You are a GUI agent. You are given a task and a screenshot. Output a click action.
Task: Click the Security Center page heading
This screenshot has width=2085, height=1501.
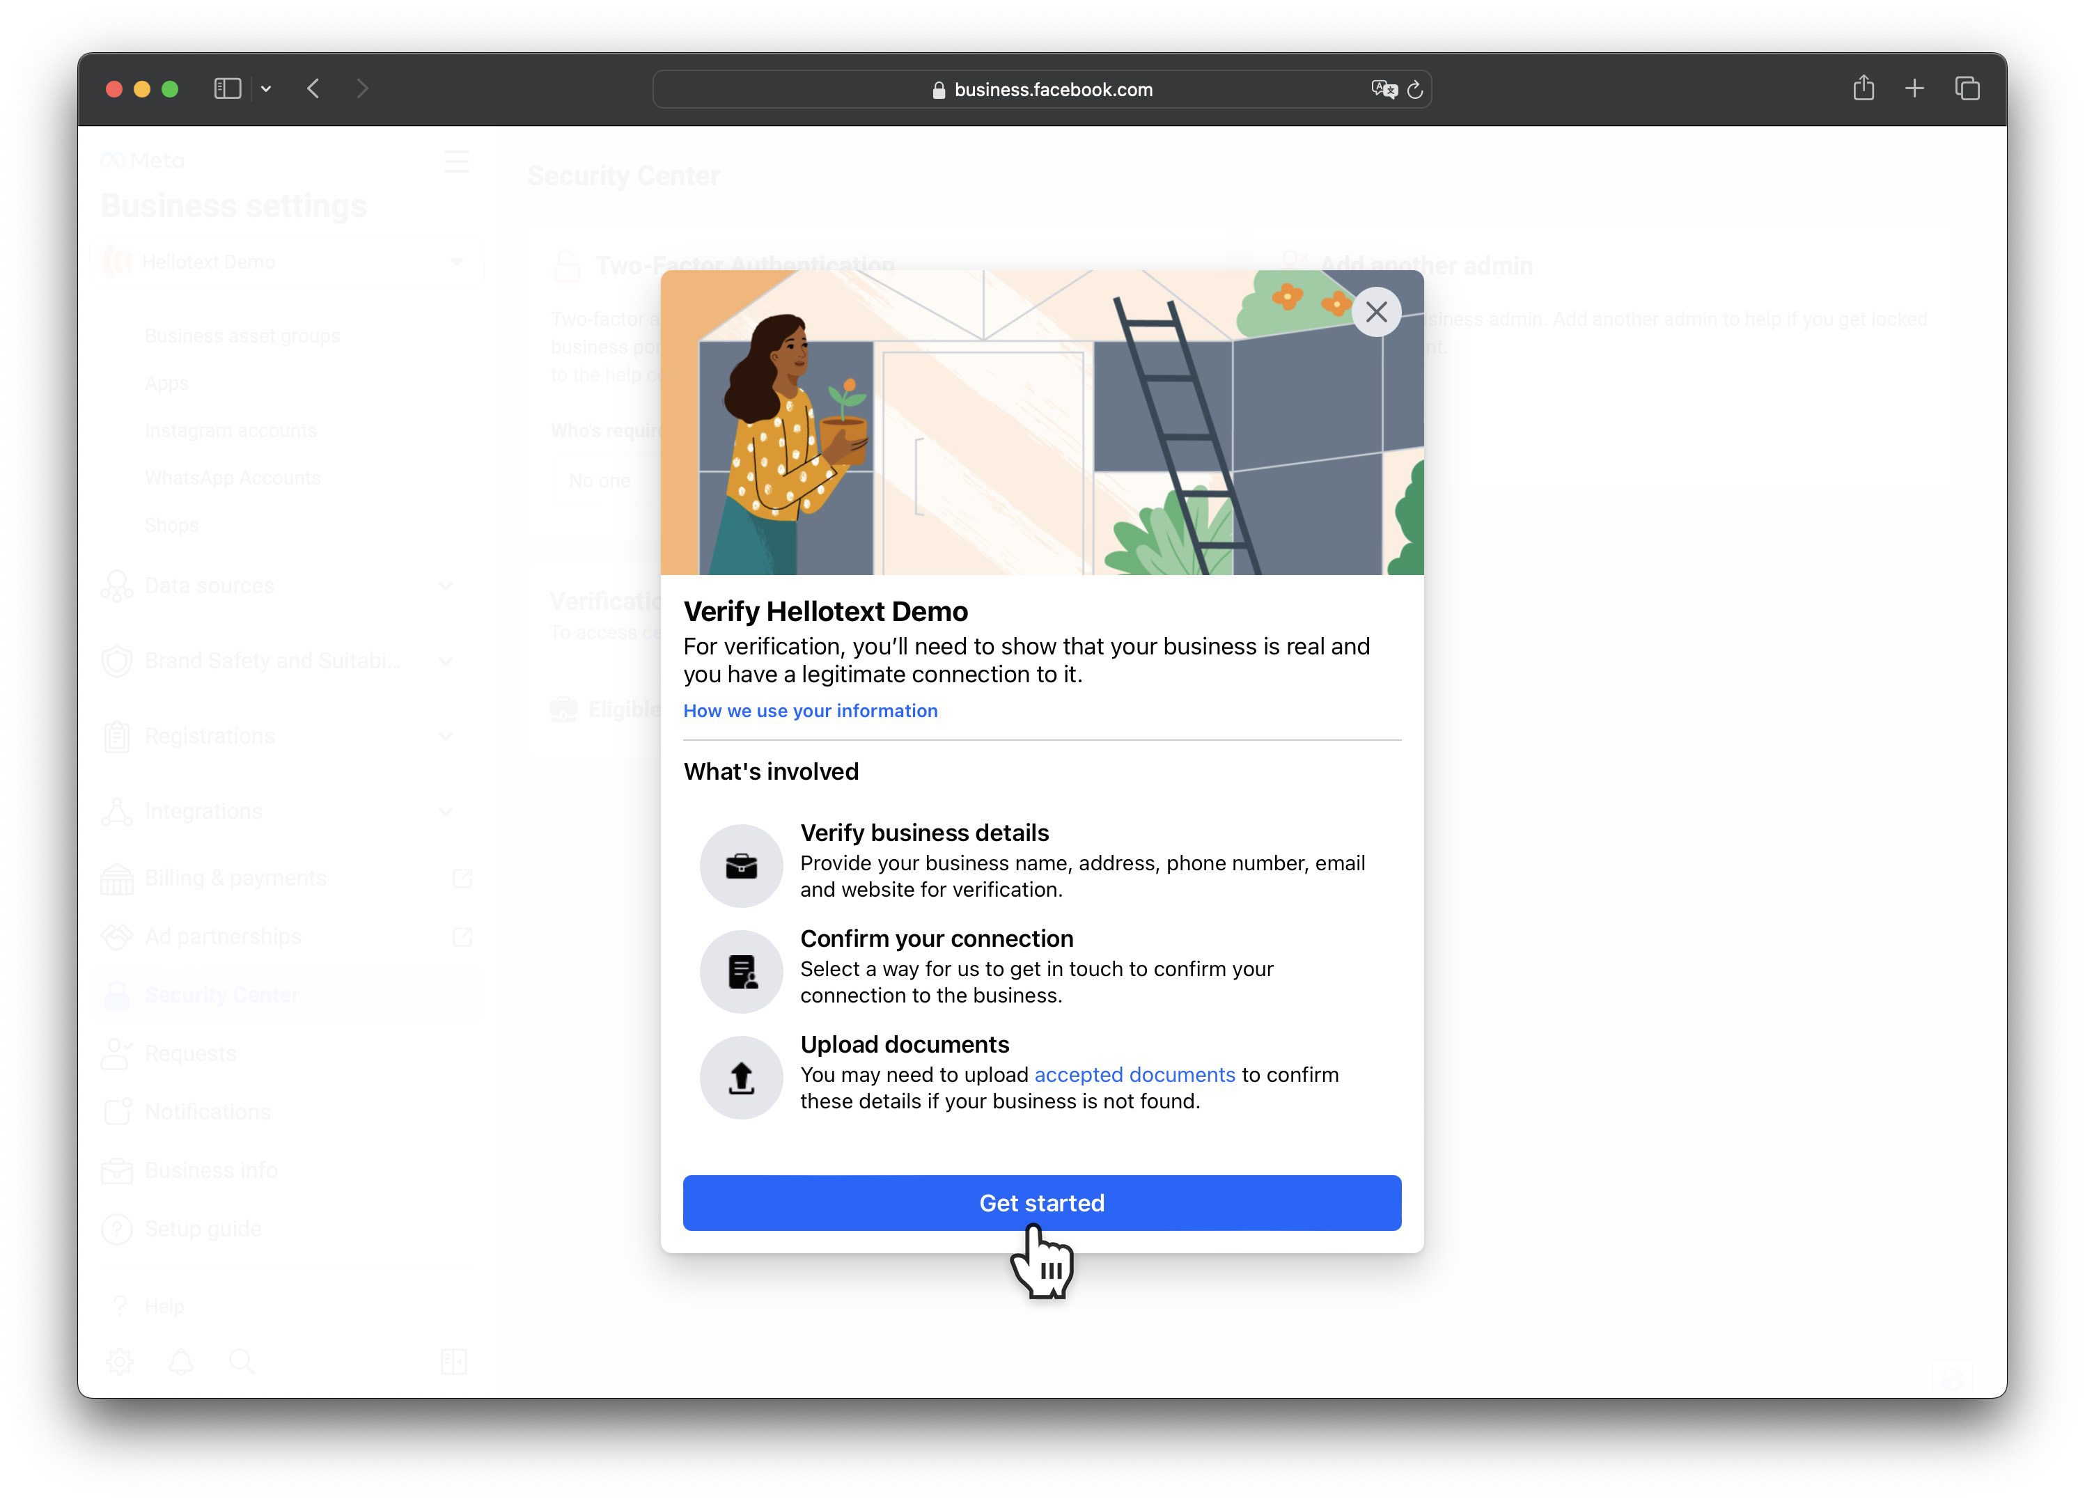tap(623, 175)
